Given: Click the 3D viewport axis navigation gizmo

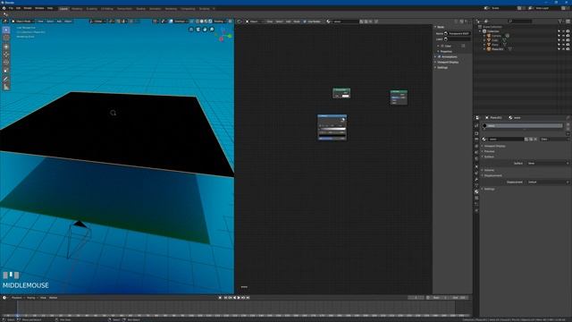Looking at the screenshot, I should pos(224,35).
